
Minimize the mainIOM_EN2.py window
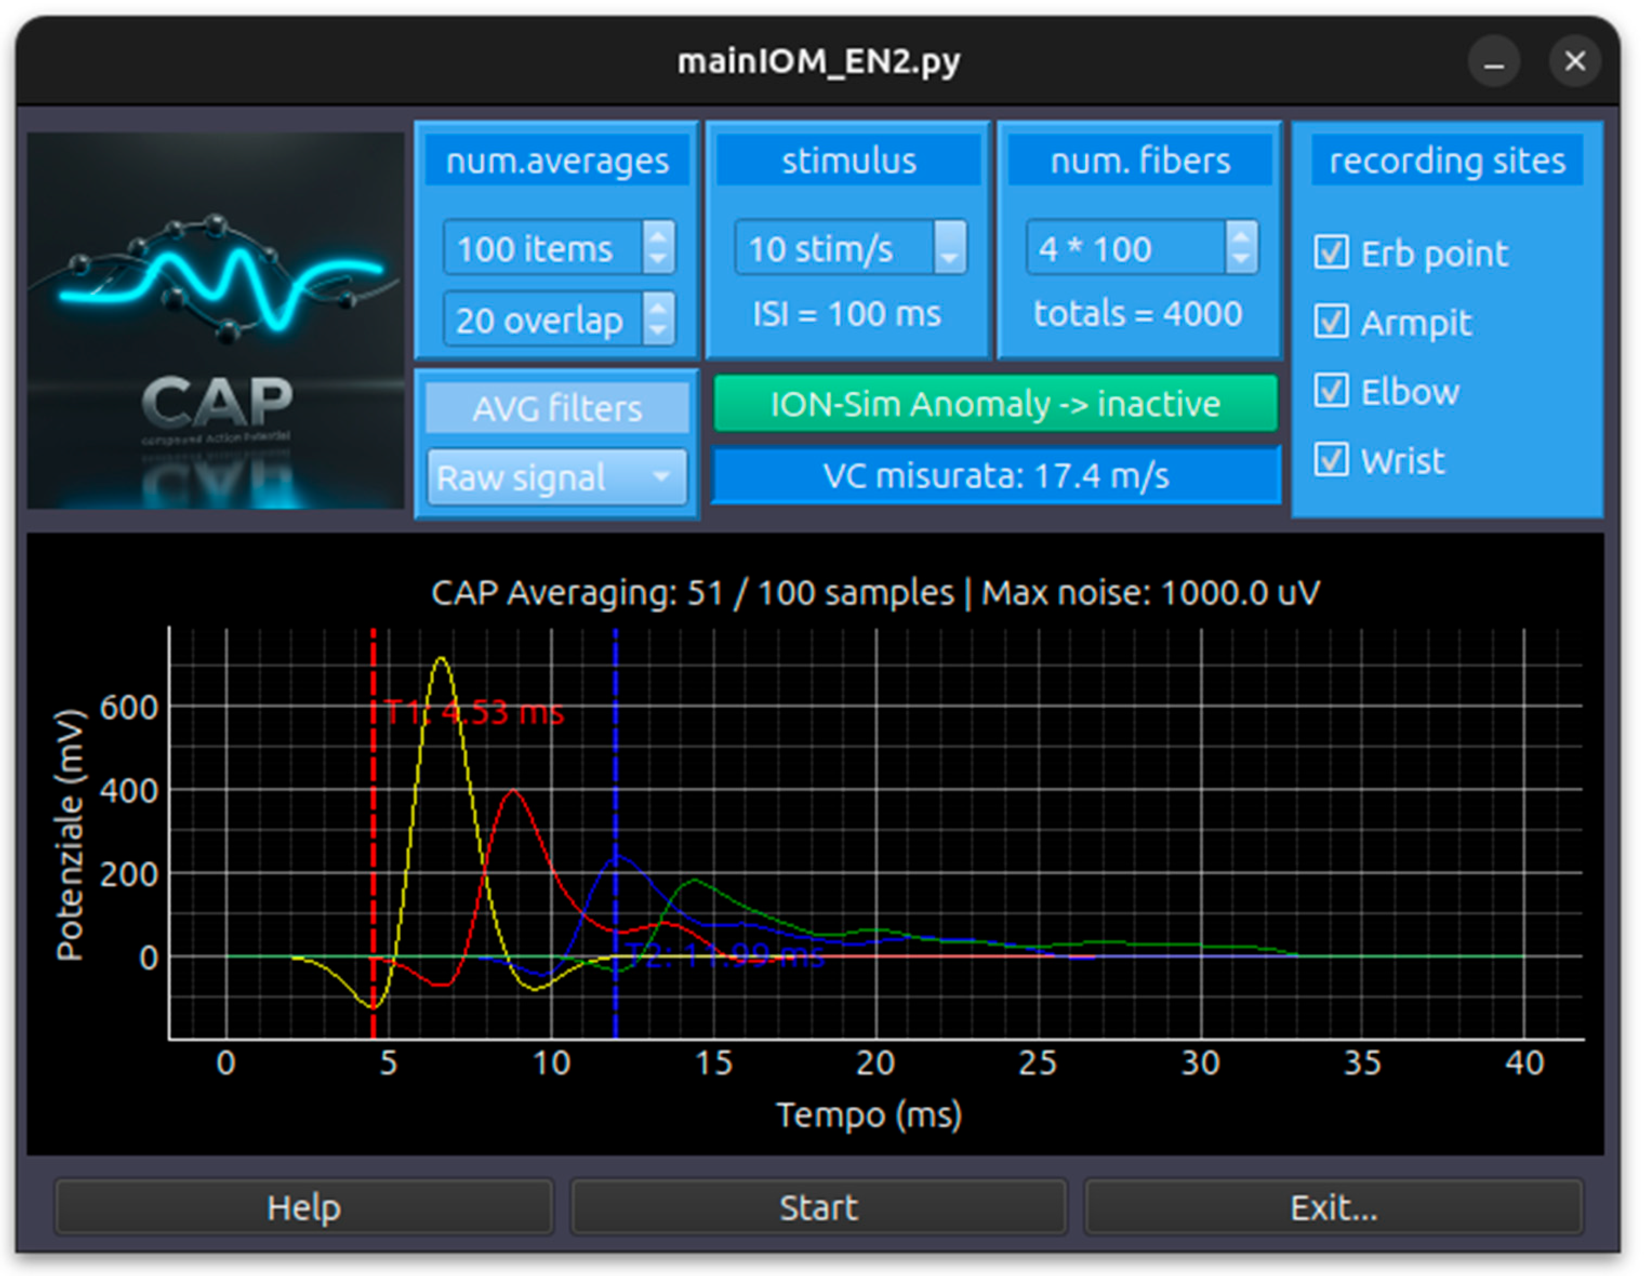pos(1494,62)
